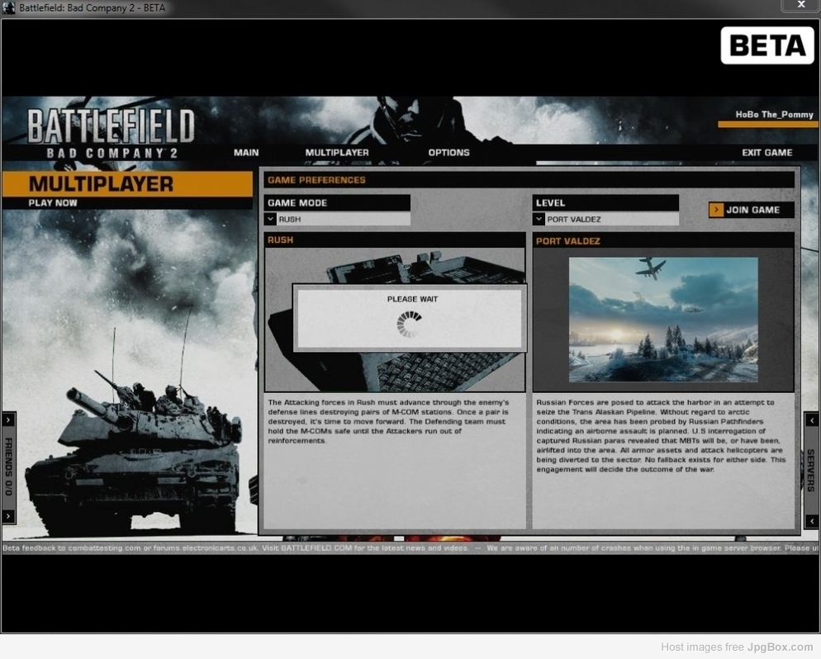Expand the Game Mode dropdown arrow
Screen dimensions: 821x659
coord(270,219)
